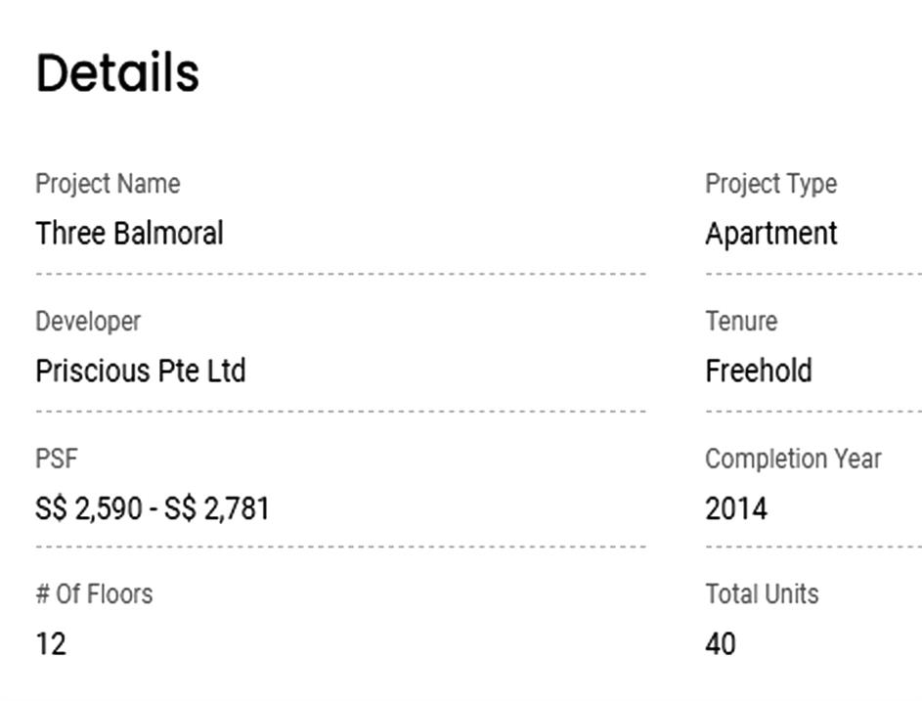Open developer Priscious Pte Ltd
Image resolution: width=922 pixels, height=701 pixels.
click(x=140, y=372)
